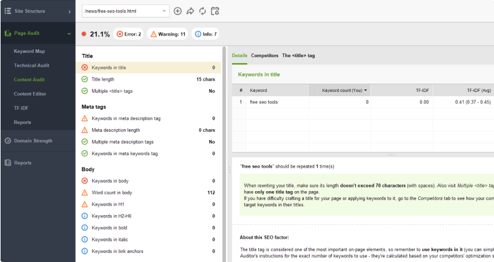Select the Title length factor row
Screen dimensions: 494x262
[150, 79]
